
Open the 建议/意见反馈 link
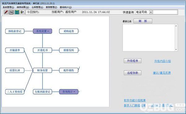162,73
